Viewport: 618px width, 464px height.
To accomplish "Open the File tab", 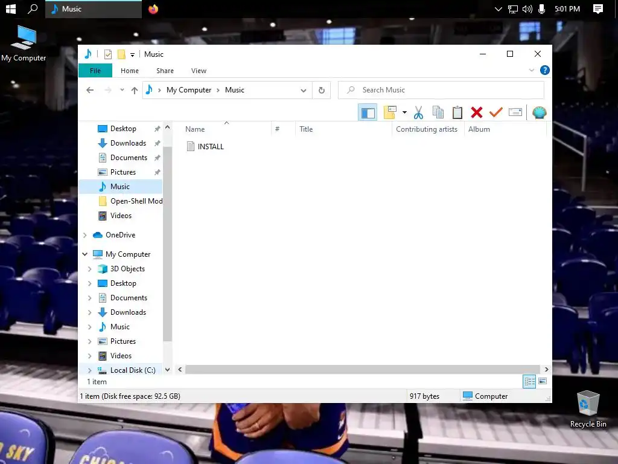I will (x=95, y=71).
